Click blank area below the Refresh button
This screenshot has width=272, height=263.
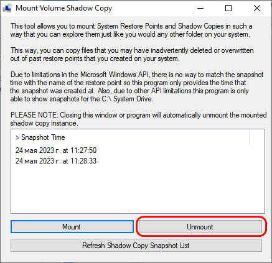(136, 257)
